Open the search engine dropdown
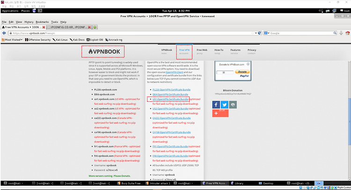The width and height of the screenshot is (351, 190). pos(267,33)
